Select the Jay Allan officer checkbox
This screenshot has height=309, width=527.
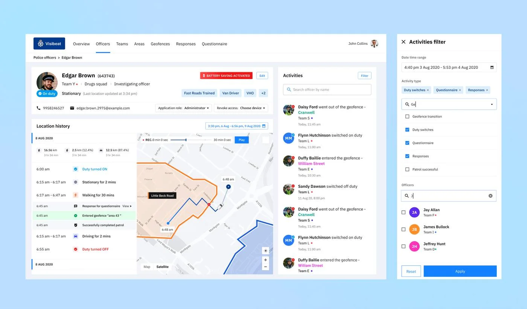tap(404, 212)
